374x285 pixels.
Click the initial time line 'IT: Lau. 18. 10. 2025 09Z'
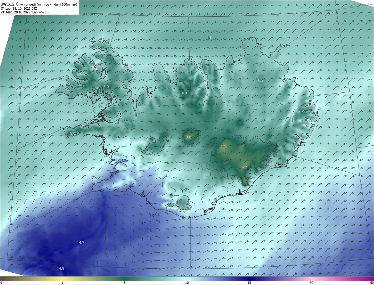(x=19, y=8)
